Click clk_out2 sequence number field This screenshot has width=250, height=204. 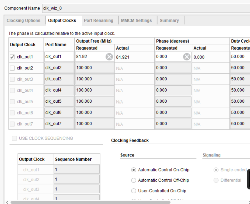coord(77,179)
